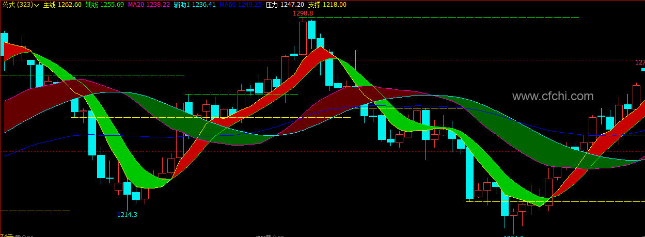Click the 1214.3 low price marker
645x237 pixels.
(x=127, y=214)
